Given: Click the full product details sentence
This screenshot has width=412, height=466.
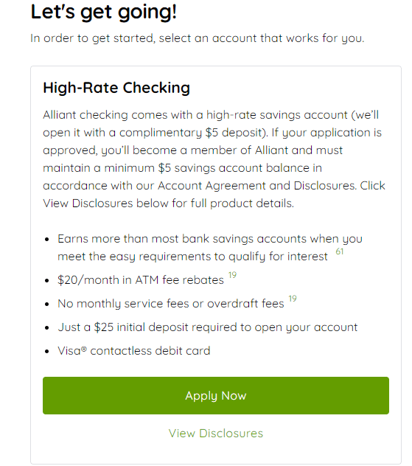Looking at the screenshot, I should coord(169,204).
